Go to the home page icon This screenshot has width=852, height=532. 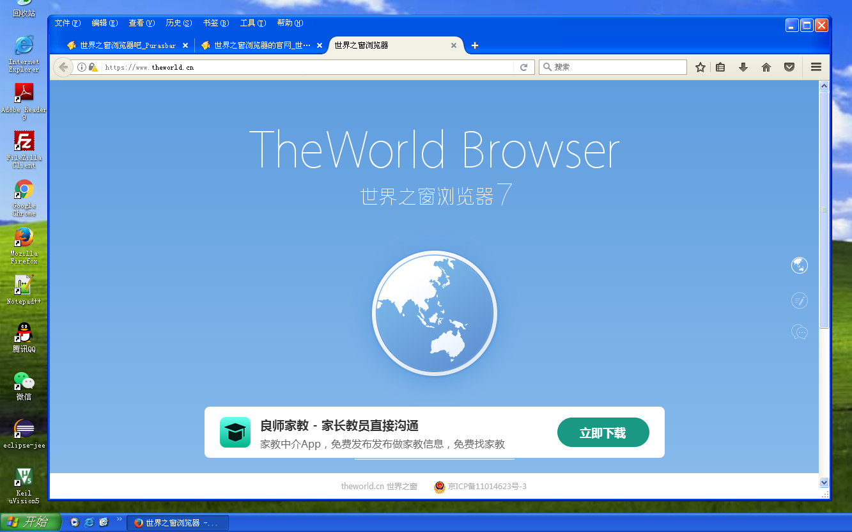[x=766, y=67]
